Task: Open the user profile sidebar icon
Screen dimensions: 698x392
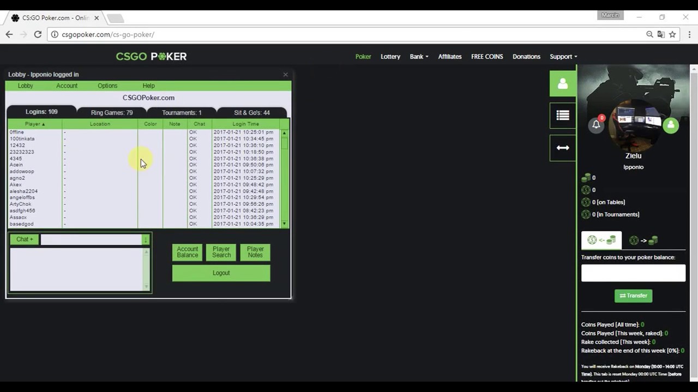Action: [x=563, y=83]
